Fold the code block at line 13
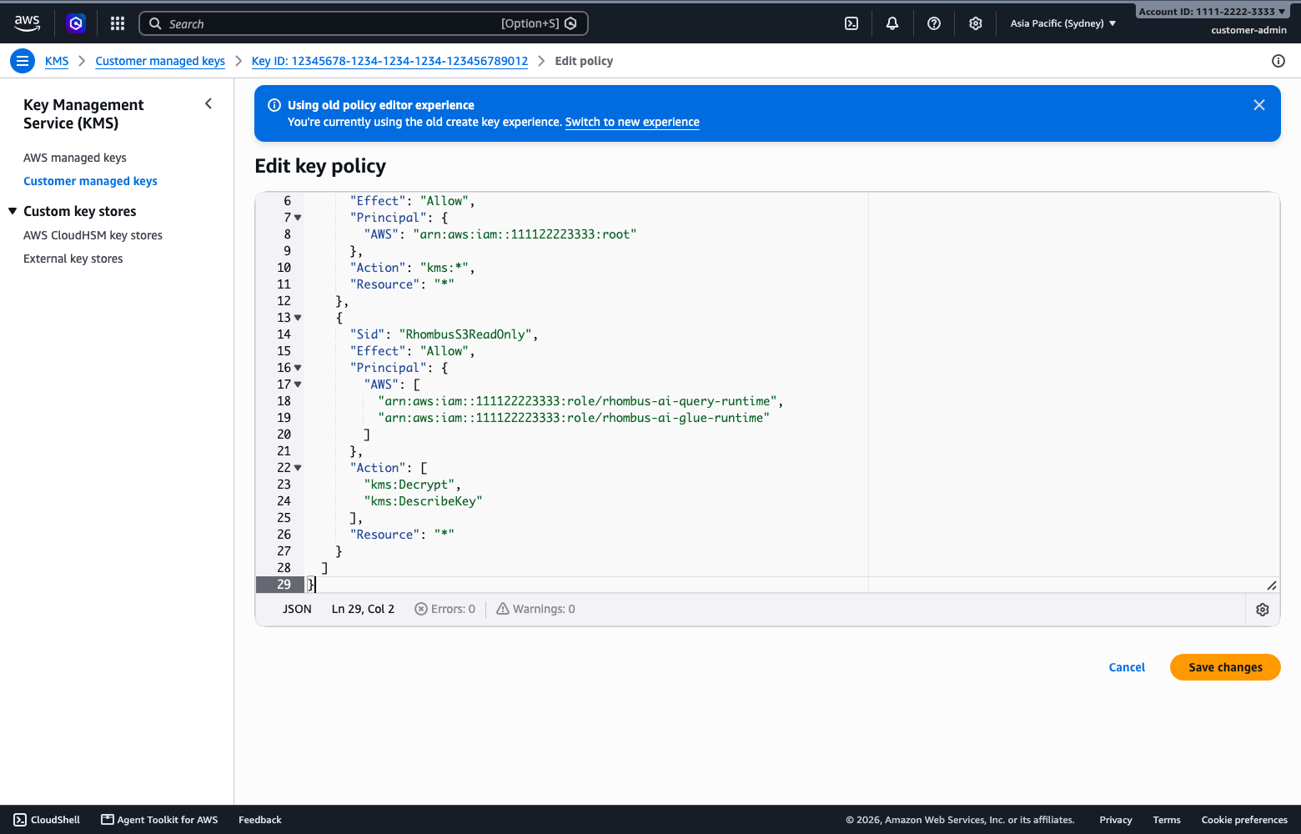The width and height of the screenshot is (1301, 834). pos(298,318)
